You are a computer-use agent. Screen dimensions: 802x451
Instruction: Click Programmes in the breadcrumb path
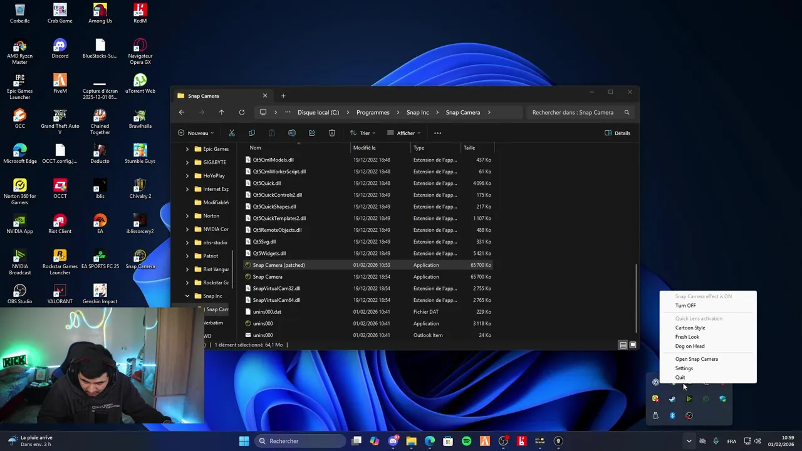point(373,112)
